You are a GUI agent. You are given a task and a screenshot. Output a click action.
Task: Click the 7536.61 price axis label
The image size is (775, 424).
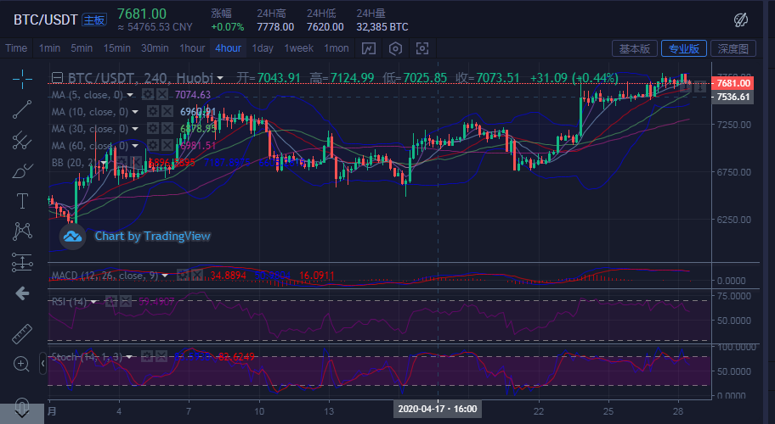tap(733, 97)
